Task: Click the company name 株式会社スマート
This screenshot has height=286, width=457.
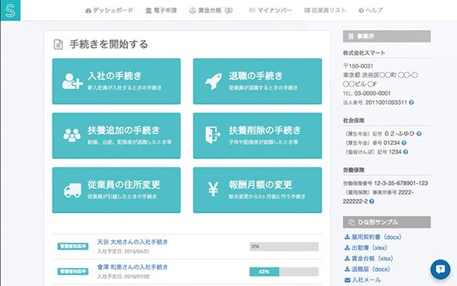Action: tap(364, 53)
